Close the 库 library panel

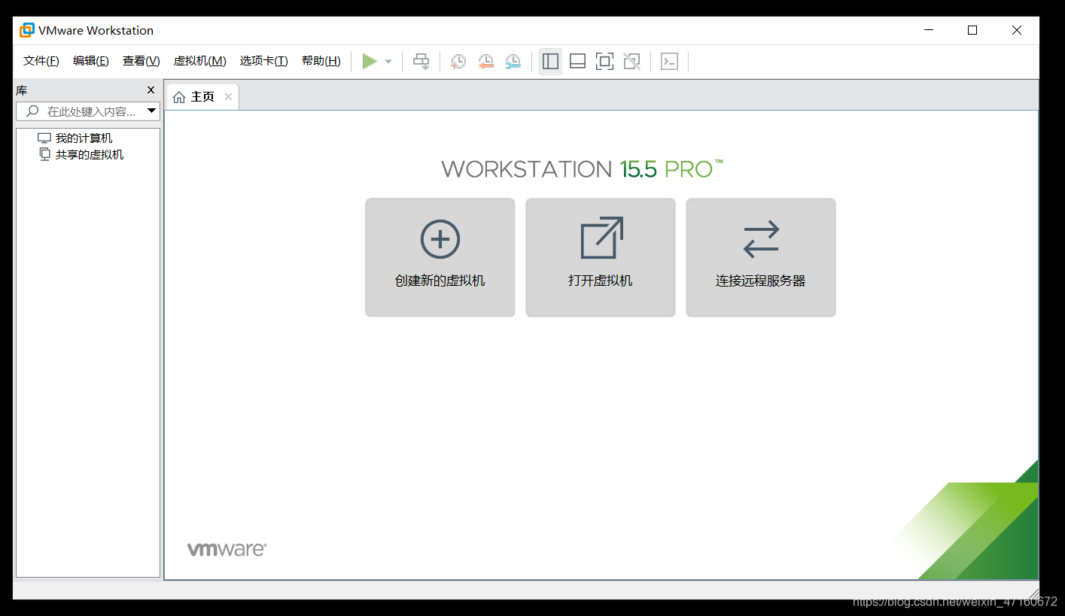[151, 90]
